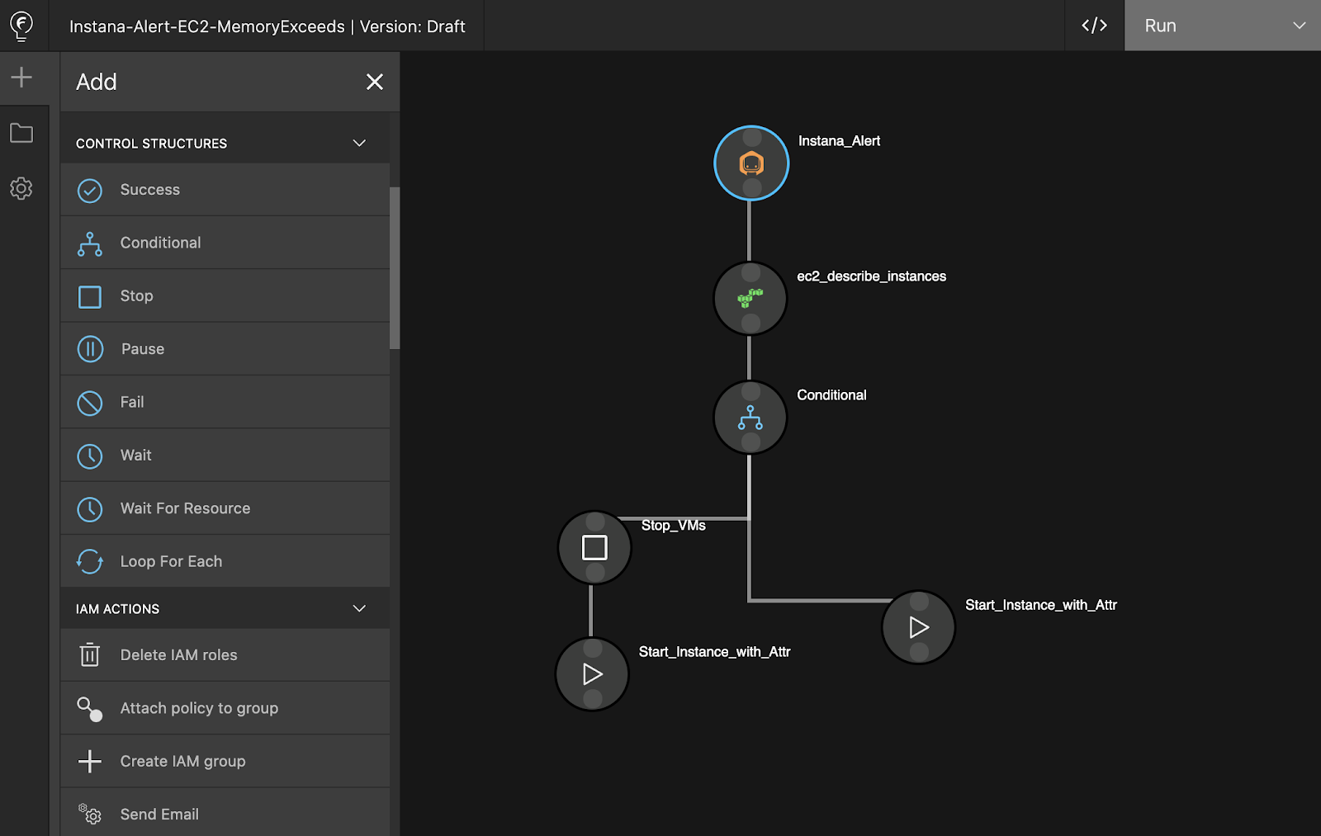Choose the Loop For Each label
Viewport: 1321px width, 836px height.
pyautogui.click(x=172, y=561)
